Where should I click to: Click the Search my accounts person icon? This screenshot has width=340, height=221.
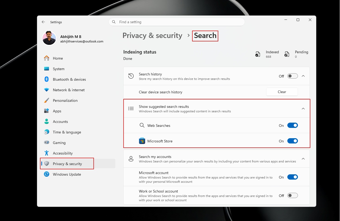[131, 159]
